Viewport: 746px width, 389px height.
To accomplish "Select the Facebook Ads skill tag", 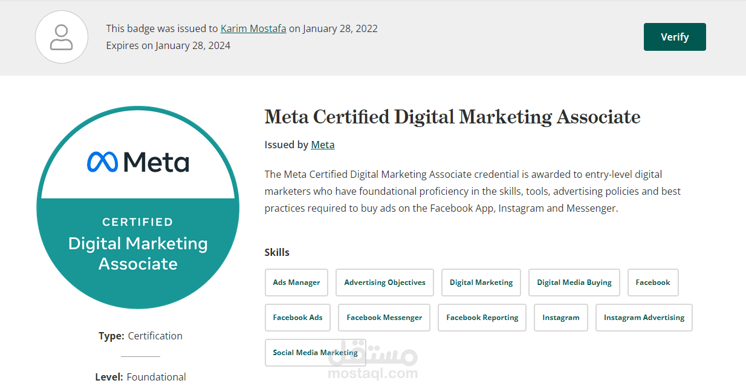I will coord(297,318).
